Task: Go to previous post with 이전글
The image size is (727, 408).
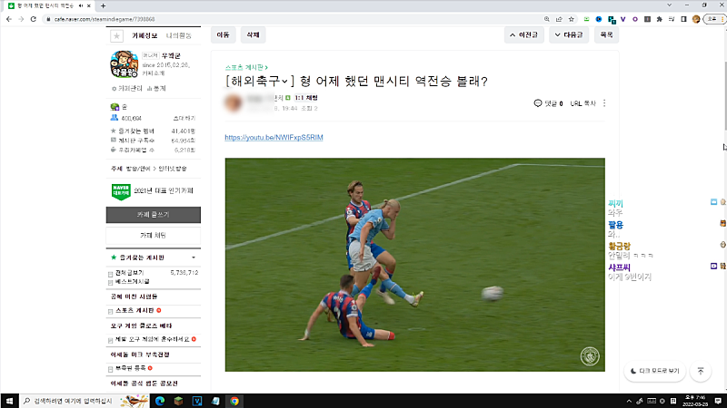Action: pyautogui.click(x=524, y=34)
